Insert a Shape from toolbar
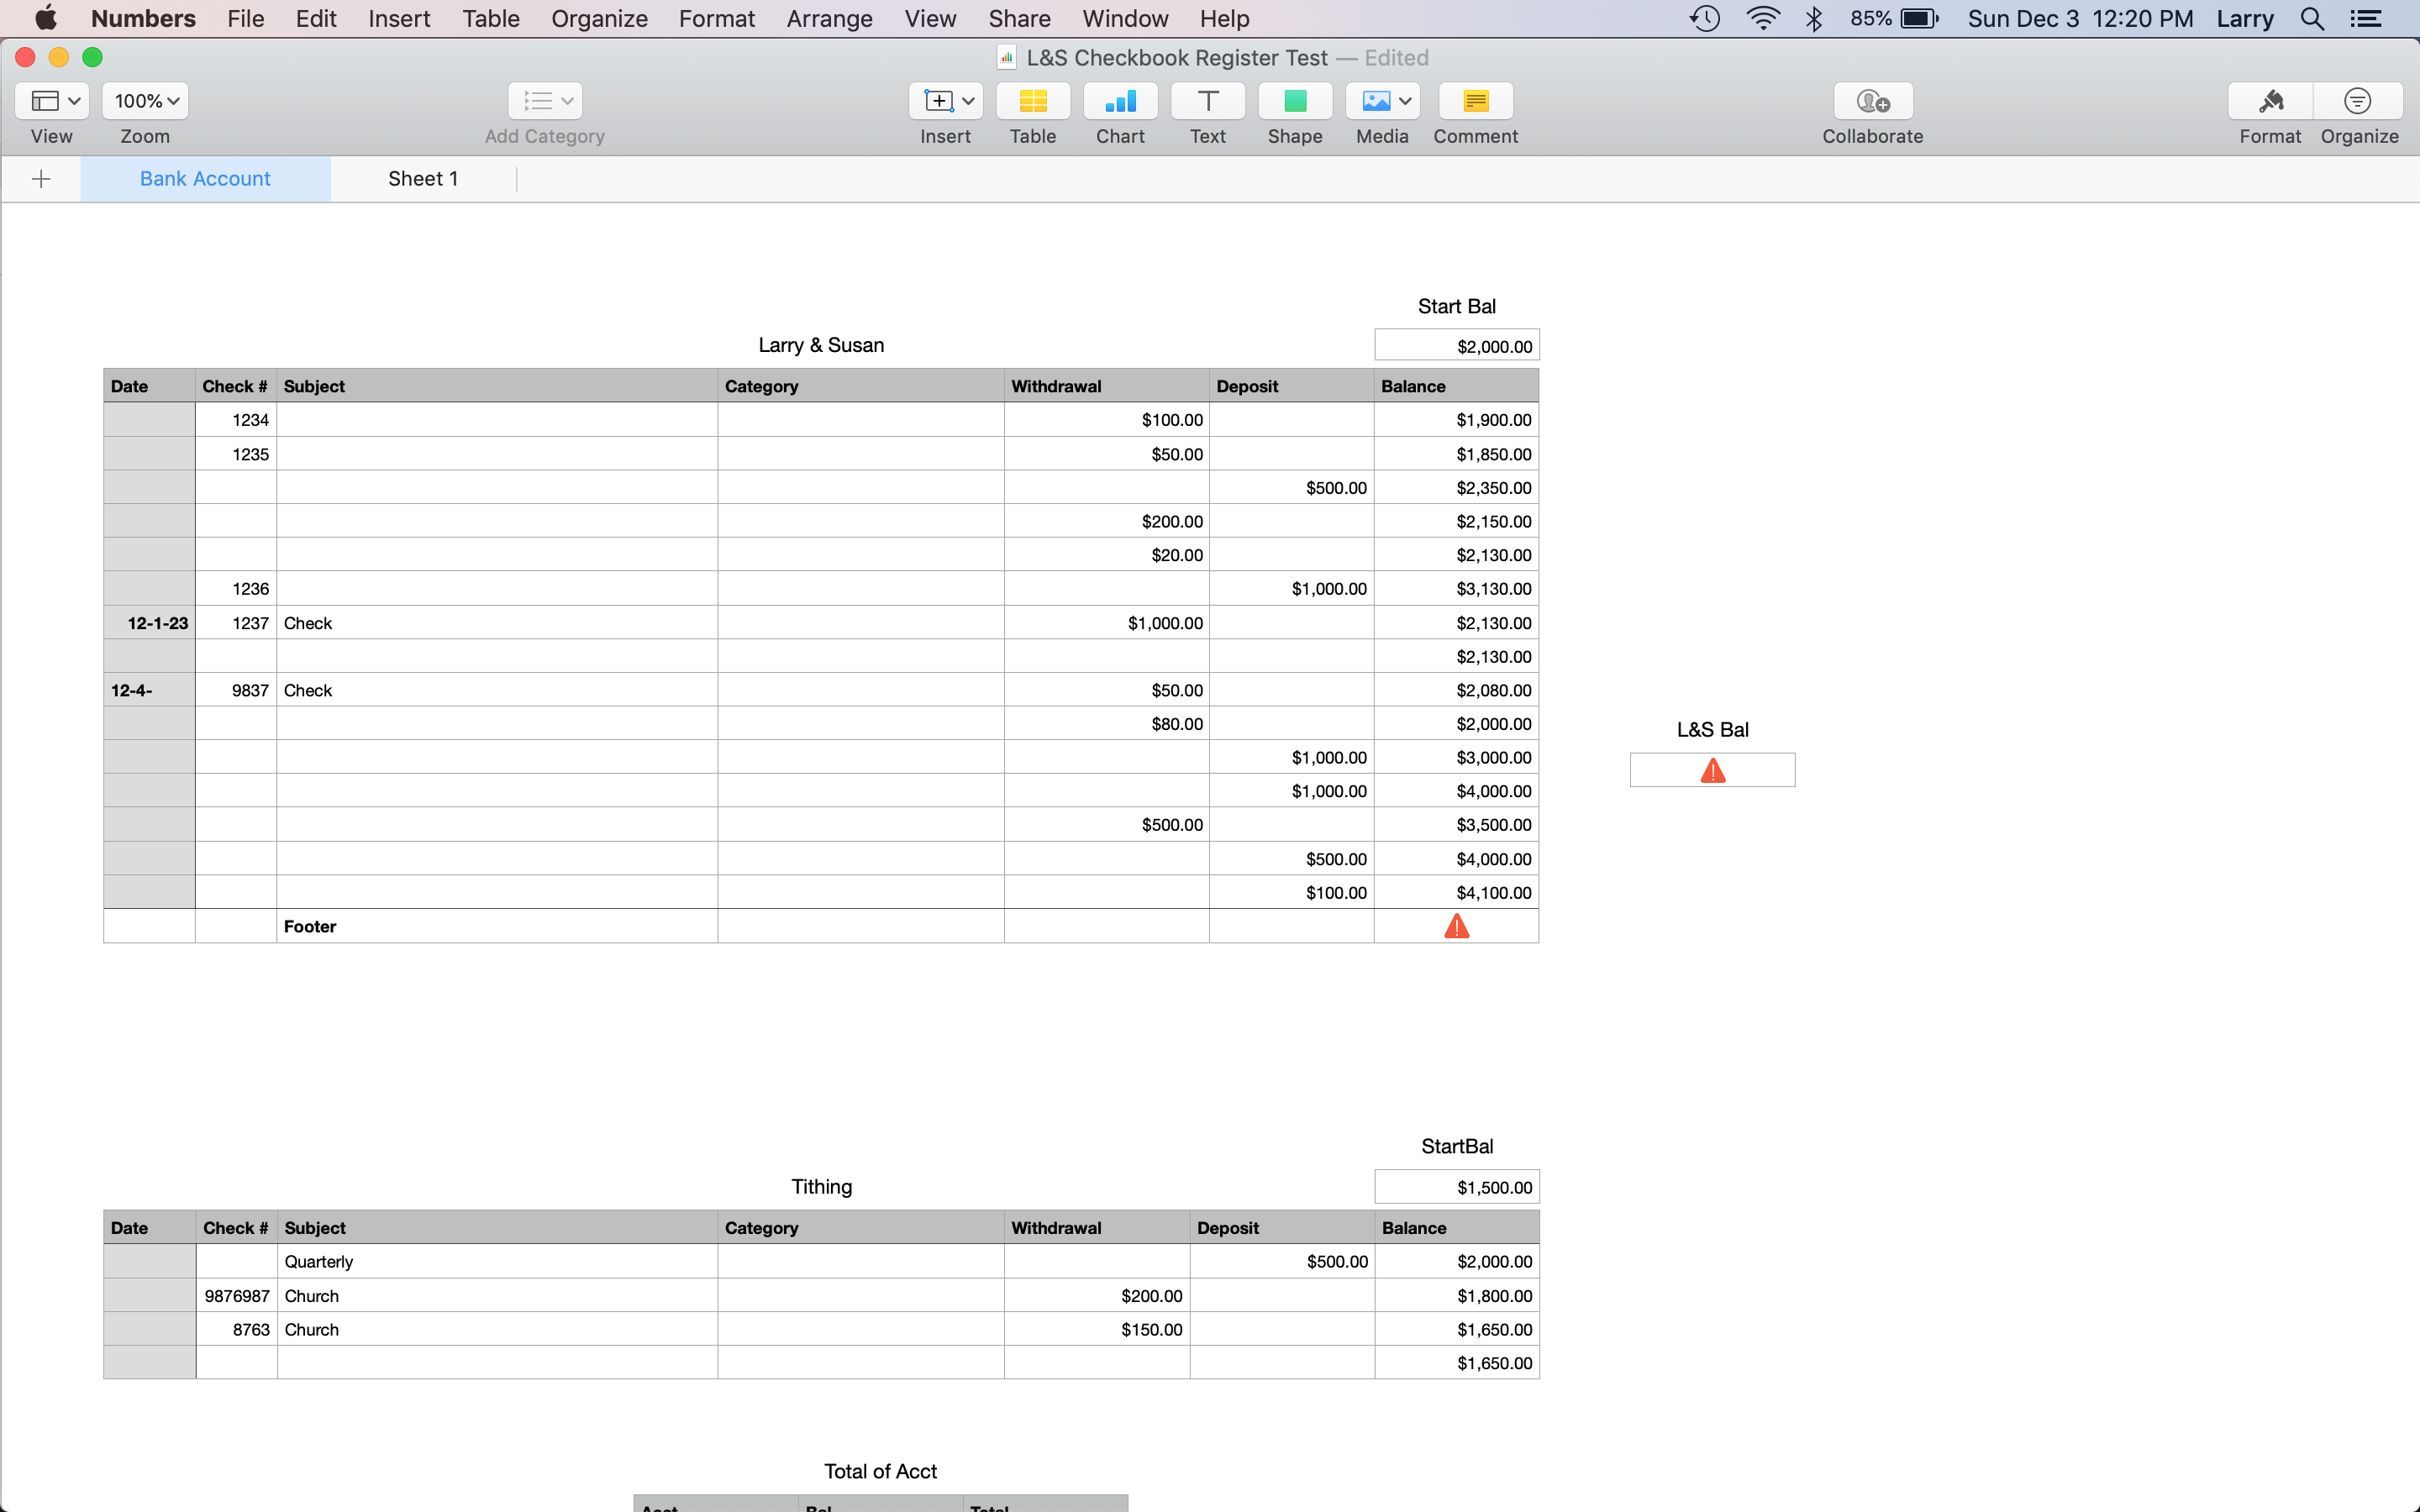The image size is (2420, 1512). [x=1295, y=101]
